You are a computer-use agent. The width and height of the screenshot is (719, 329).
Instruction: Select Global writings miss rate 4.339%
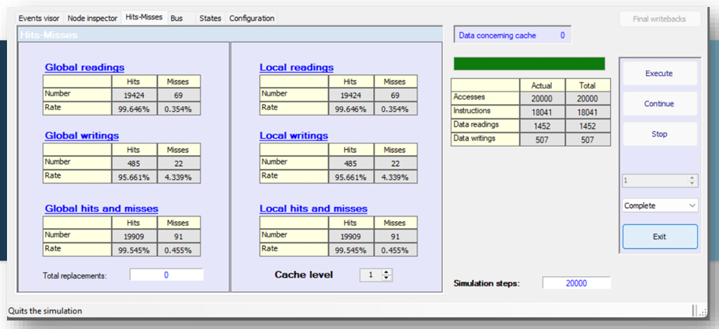(x=178, y=177)
